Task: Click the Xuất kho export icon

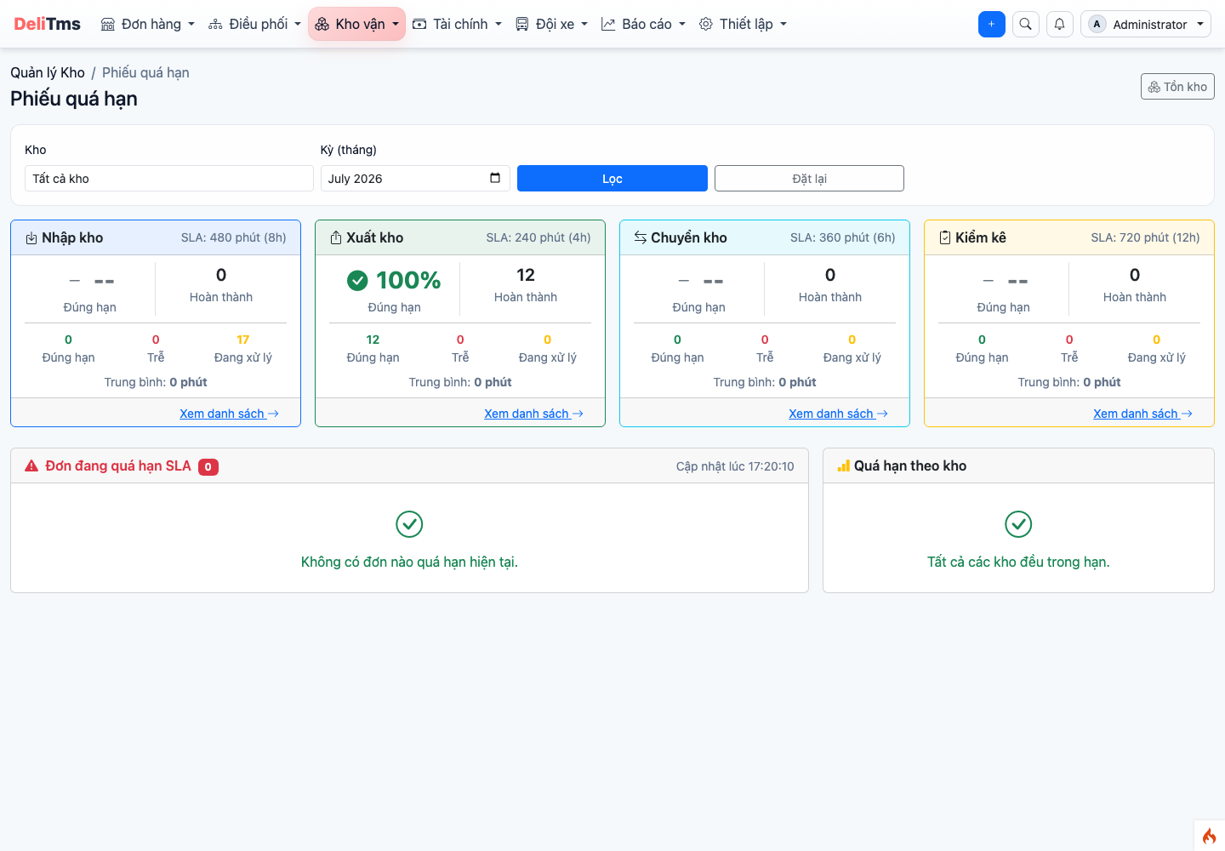Action: pyautogui.click(x=336, y=238)
